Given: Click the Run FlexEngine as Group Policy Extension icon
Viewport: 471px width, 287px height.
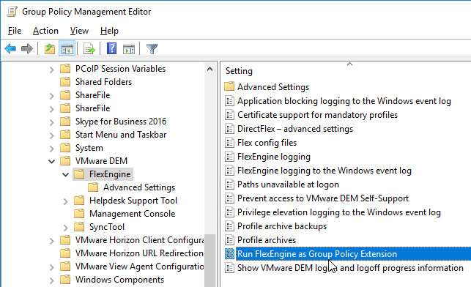Looking at the screenshot, I should pos(229,254).
